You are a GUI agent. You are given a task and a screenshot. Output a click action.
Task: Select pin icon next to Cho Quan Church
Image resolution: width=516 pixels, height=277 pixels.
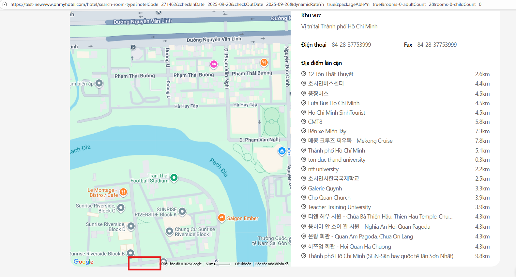[304, 197]
